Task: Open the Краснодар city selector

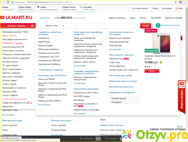Action: coord(45,18)
